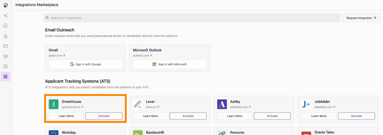Image resolution: width=383 pixels, height=135 pixels.
Task: Click the Workday logo icon
Action: click(x=54, y=133)
